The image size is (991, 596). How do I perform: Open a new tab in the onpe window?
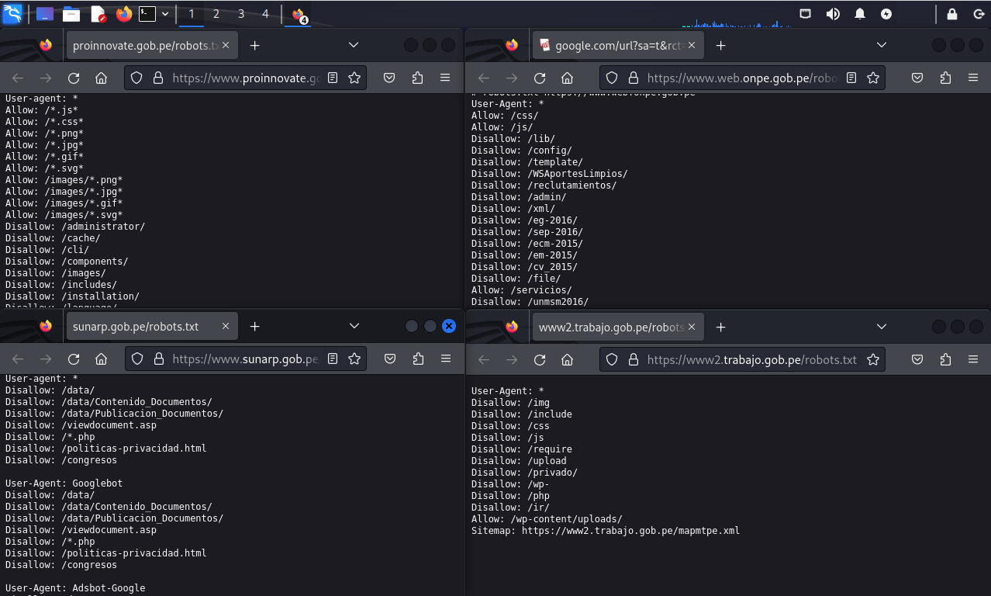pos(720,45)
